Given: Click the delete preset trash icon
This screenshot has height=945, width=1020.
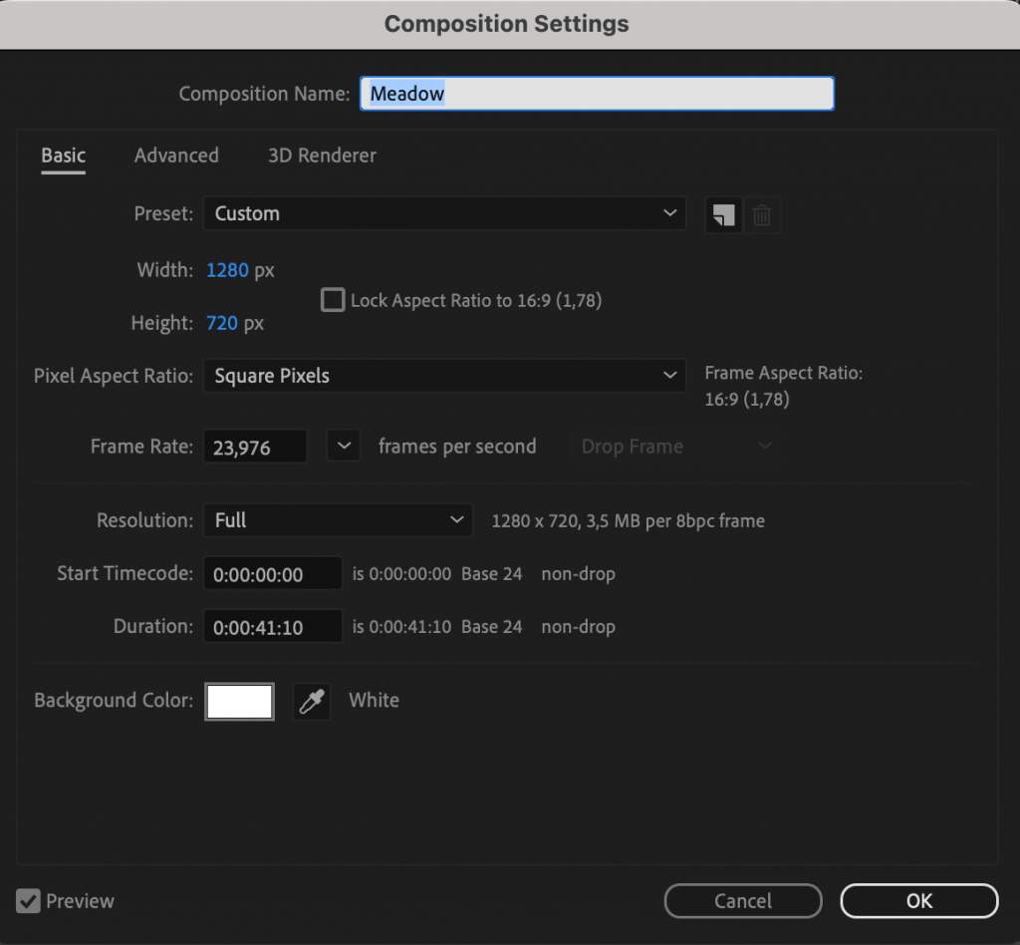Looking at the screenshot, I should (762, 215).
